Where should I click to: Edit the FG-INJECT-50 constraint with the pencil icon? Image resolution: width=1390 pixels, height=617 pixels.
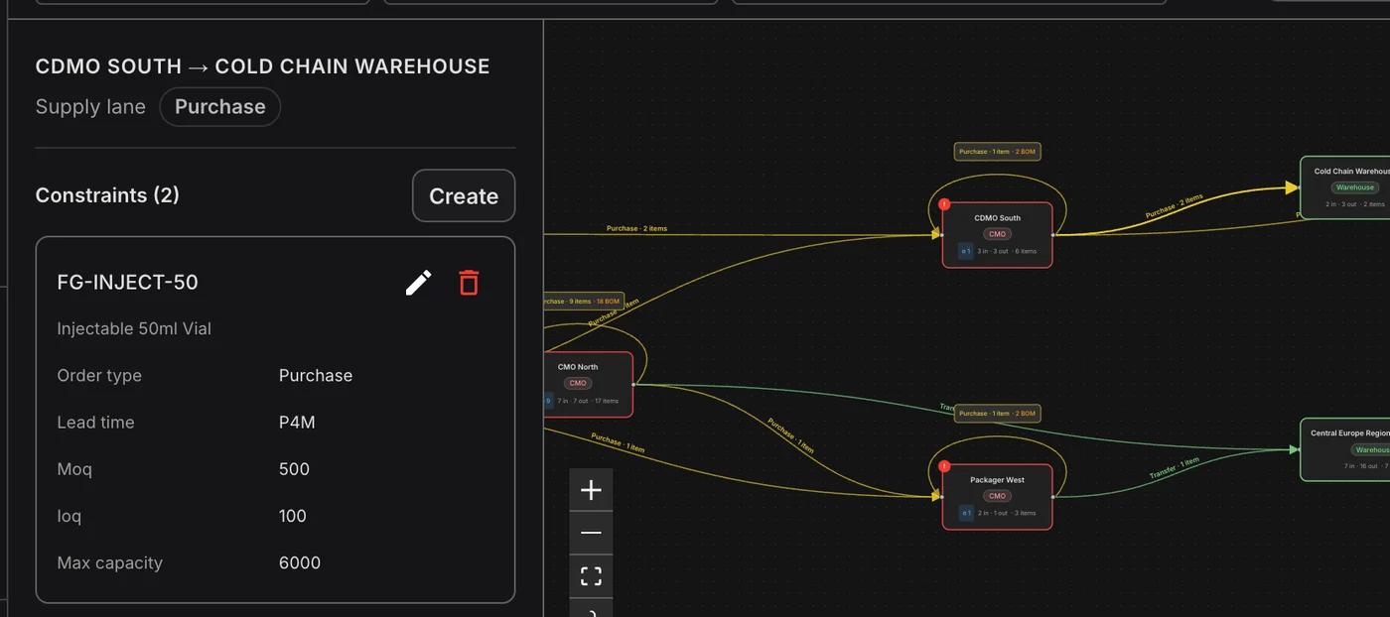(x=419, y=283)
